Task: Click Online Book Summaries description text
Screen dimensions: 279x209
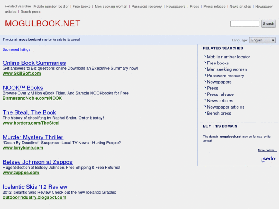Action: point(70,69)
